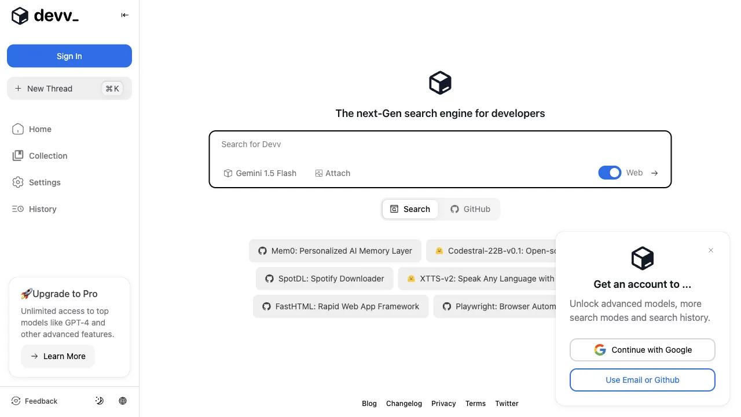This screenshot has width=741, height=417.
Task: Open the Terms footer link
Action: click(x=475, y=404)
